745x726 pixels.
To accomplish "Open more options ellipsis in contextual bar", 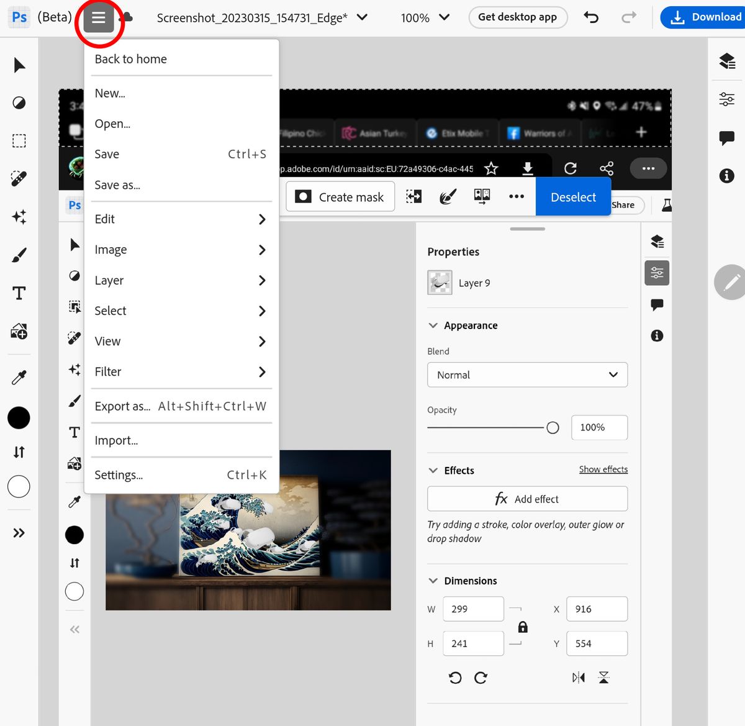I will click(x=517, y=197).
